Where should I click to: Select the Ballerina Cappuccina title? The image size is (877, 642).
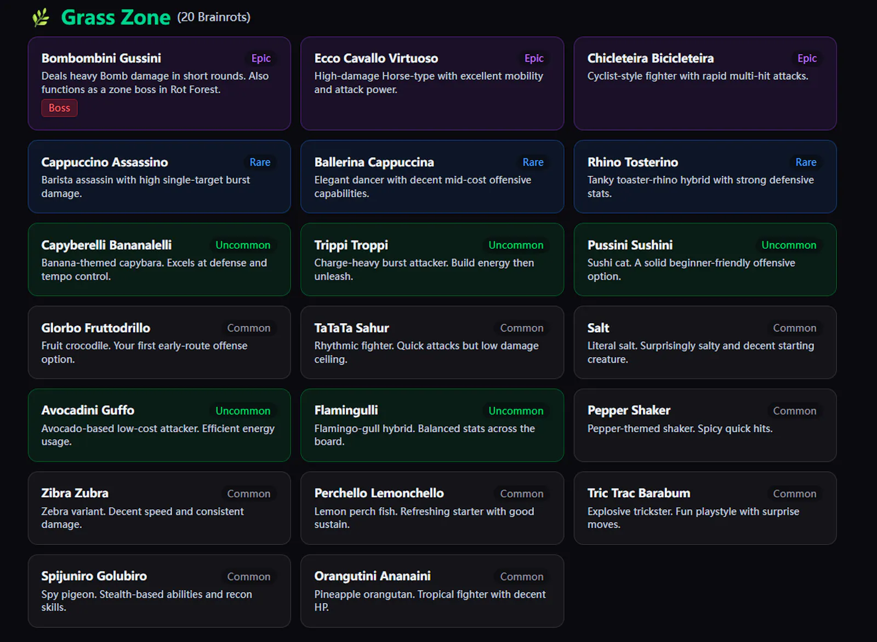point(374,162)
